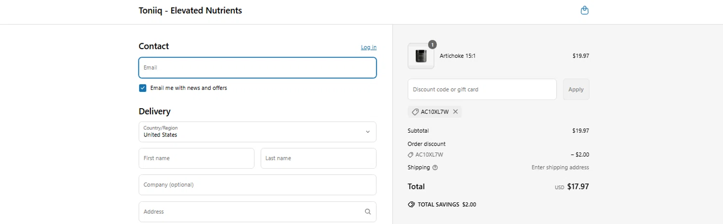
Task: Click the Artichoke 15:1 product name
Action: click(458, 56)
